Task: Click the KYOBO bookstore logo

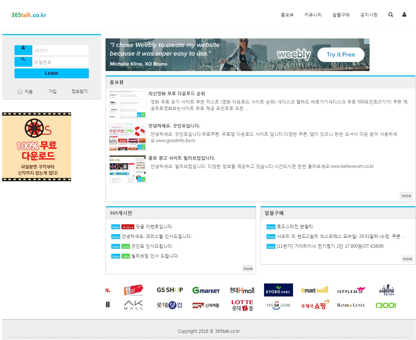Action: [x=278, y=290]
